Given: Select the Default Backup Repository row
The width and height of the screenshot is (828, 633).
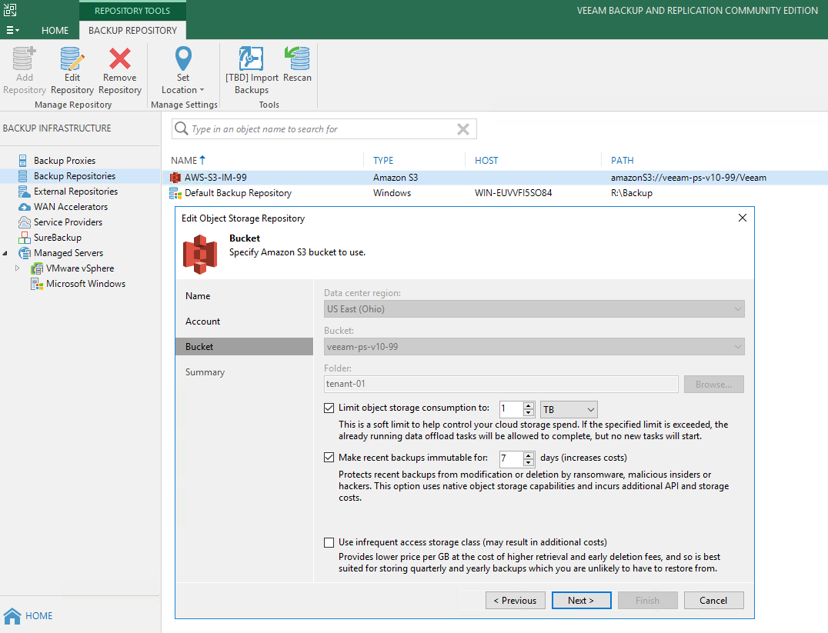Looking at the screenshot, I should click(495, 193).
